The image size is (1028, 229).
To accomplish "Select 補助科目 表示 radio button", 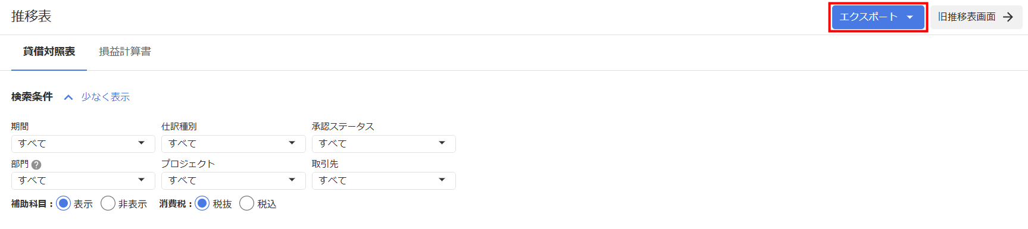I will coord(63,203).
